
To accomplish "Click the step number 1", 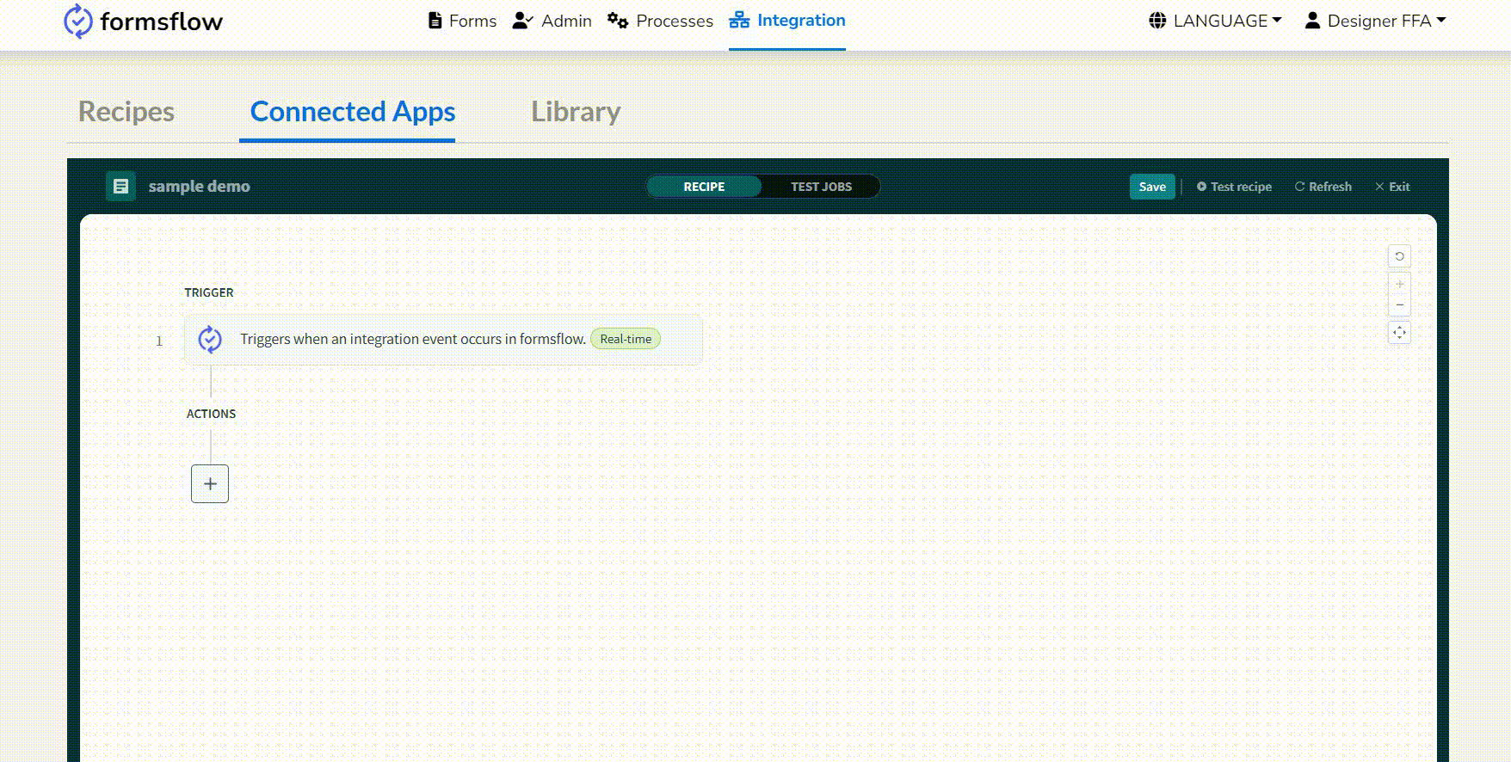I will coord(159,341).
